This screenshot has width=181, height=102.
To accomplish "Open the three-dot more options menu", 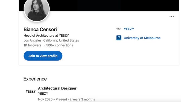I will (x=172, y=16).
